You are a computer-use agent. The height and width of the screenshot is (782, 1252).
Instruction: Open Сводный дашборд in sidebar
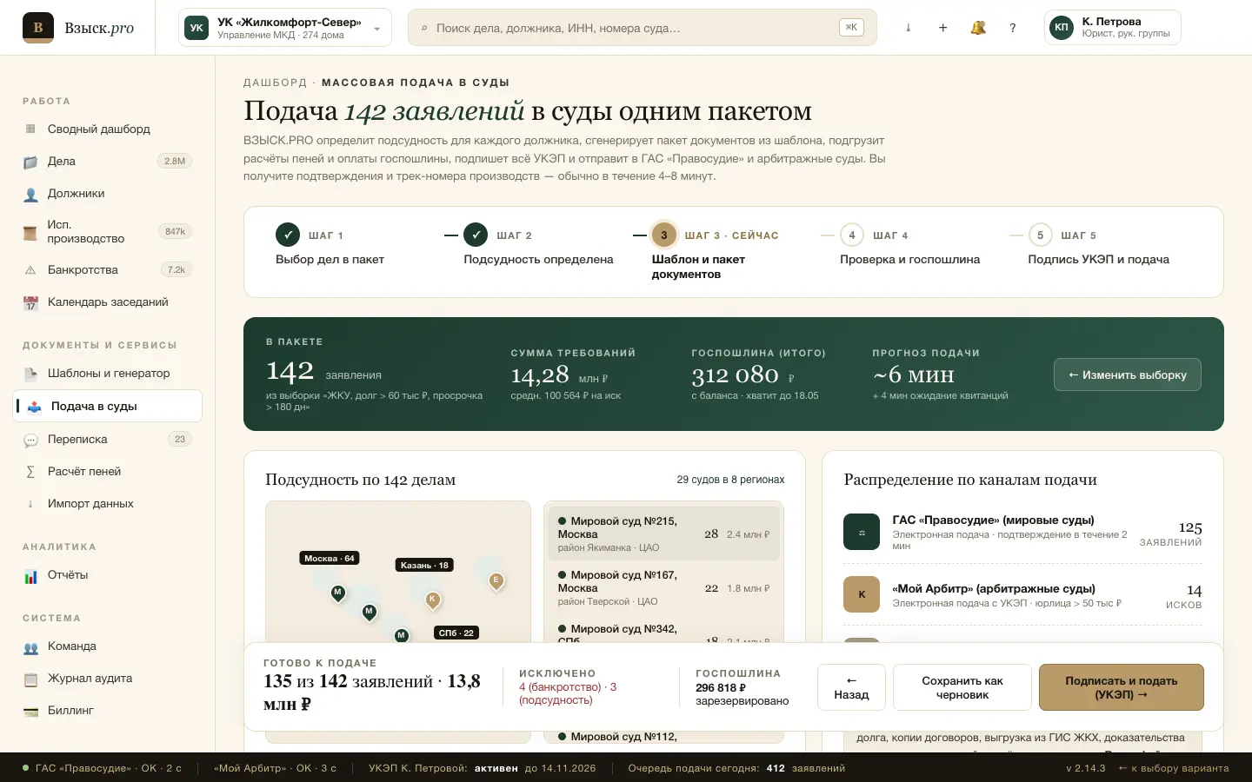click(108, 129)
